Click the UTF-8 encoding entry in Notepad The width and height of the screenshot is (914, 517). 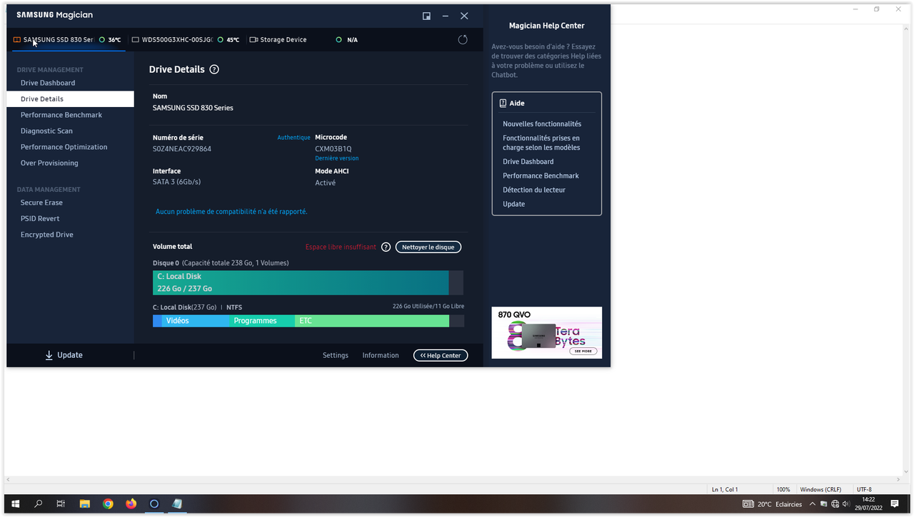[864, 490]
